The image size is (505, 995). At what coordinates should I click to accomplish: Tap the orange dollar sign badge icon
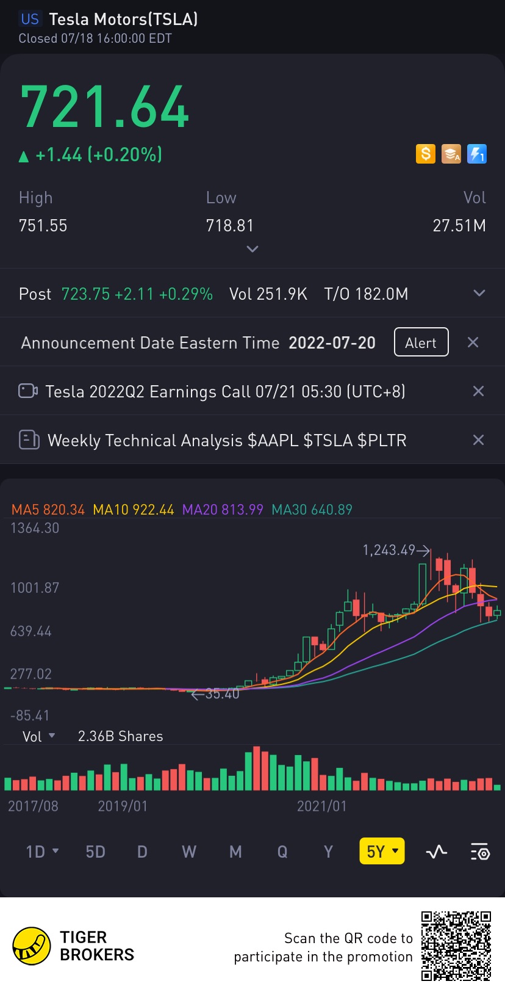[x=426, y=154]
